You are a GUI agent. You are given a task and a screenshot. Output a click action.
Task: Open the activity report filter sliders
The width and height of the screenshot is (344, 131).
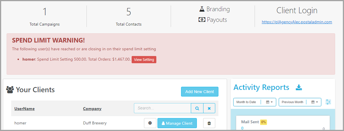[x=328, y=102]
